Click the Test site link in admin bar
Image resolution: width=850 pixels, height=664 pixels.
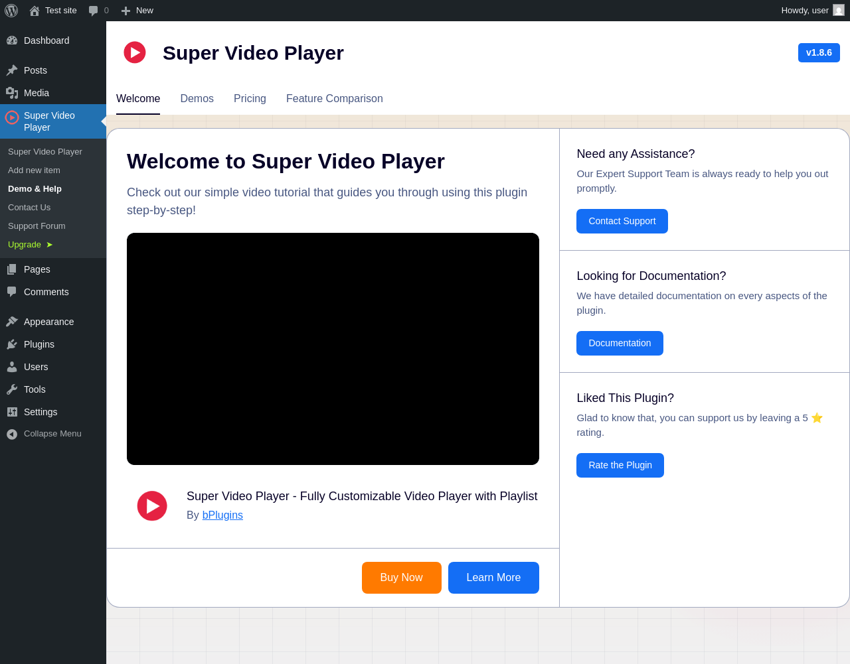(x=61, y=11)
